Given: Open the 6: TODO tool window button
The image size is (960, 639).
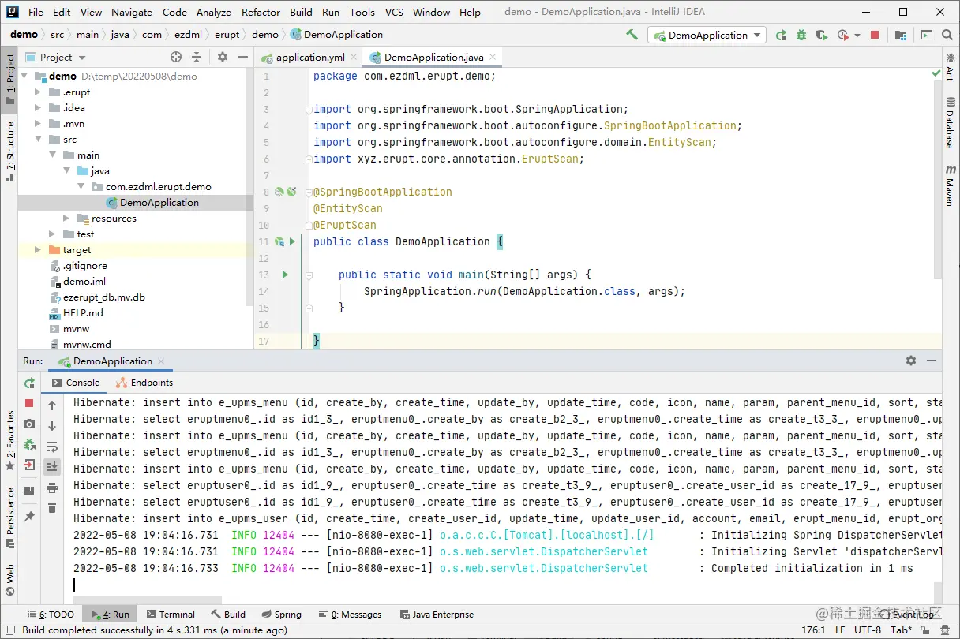Looking at the screenshot, I should coord(50,615).
